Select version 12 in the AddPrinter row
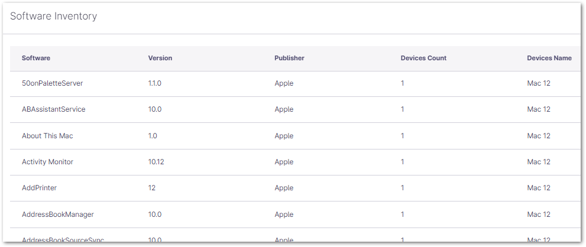The width and height of the screenshot is (586, 247). point(152,188)
